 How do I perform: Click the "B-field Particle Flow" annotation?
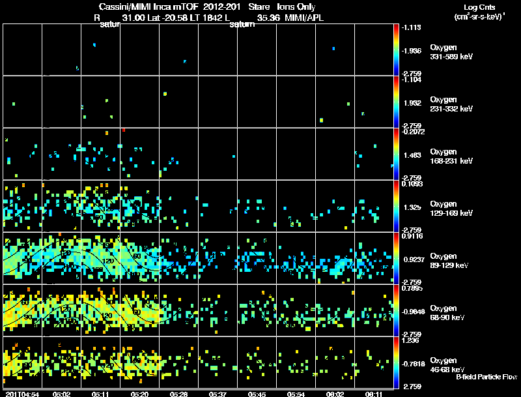coord(486,377)
